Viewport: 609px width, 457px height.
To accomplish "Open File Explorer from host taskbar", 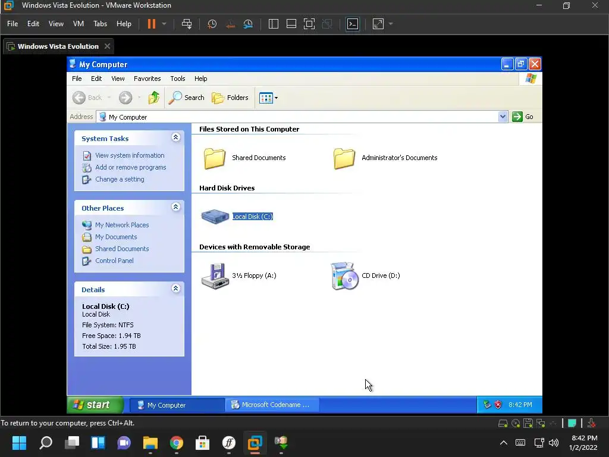I will (x=150, y=443).
